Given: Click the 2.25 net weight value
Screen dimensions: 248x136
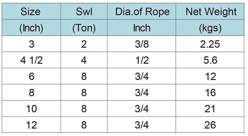Looking at the screenshot, I should click(210, 44).
